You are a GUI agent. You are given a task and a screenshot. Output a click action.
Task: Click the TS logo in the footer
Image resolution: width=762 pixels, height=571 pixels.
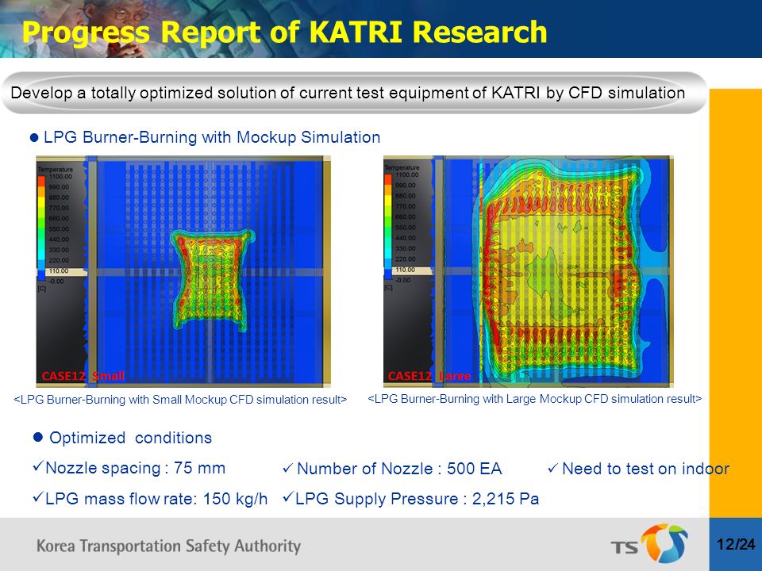649,542
